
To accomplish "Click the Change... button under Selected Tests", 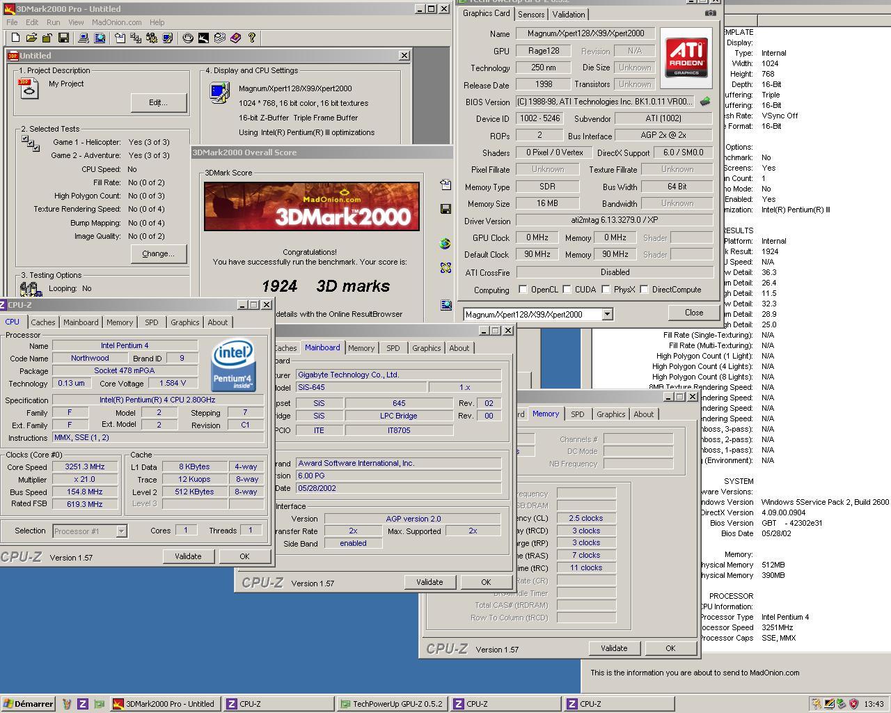I will pos(159,253).
